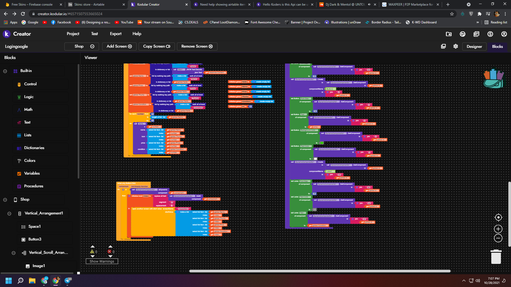Click Add Screen button
The image size is (511, 287).
pyautogui.click(x=119, y=46)
